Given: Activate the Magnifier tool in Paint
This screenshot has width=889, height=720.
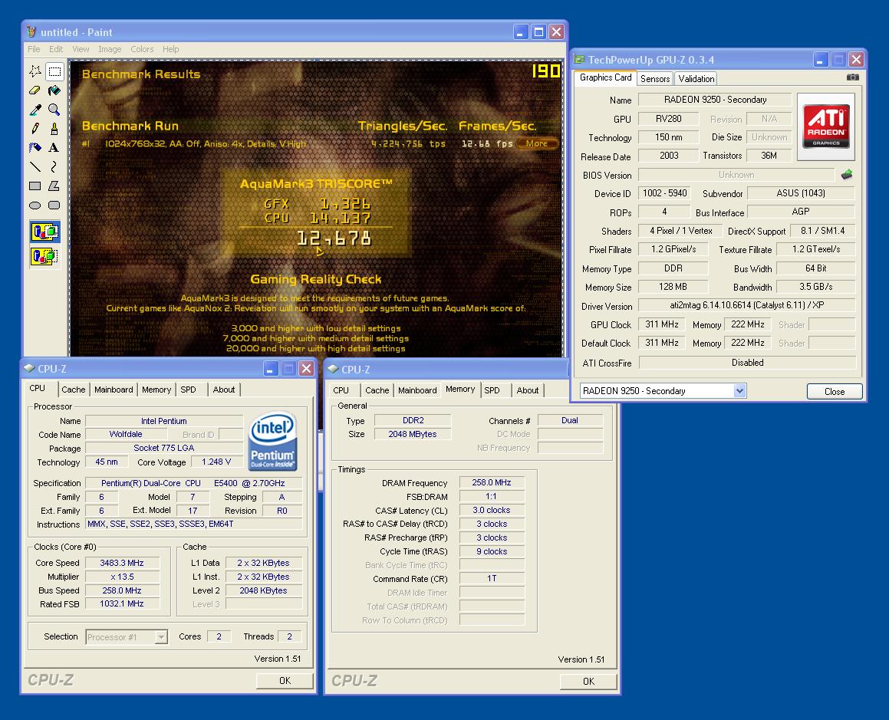Looking at the screenshot, I should click(54, 110).
